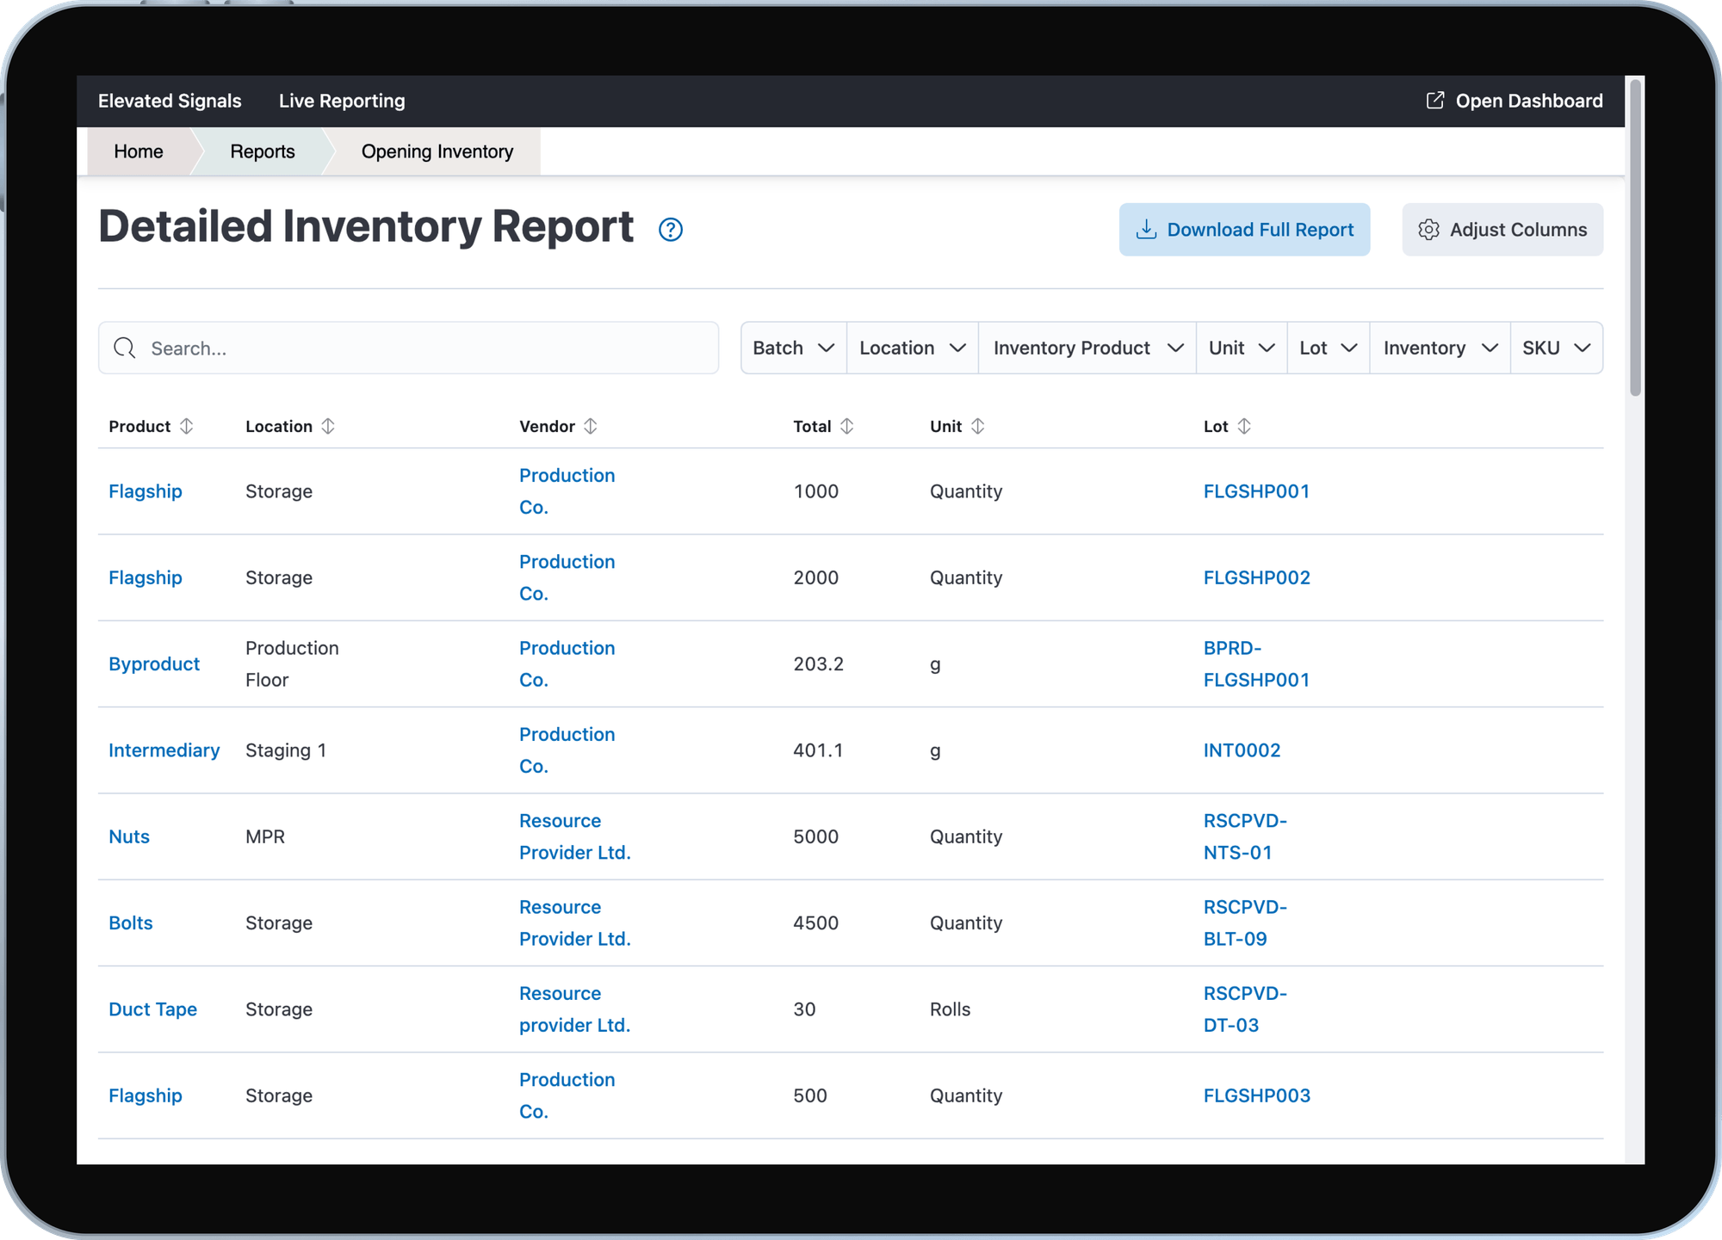Switch to Live Reporting
Image resolution: width=1722 pixels, height=1240 pixels.
(341, 101)
